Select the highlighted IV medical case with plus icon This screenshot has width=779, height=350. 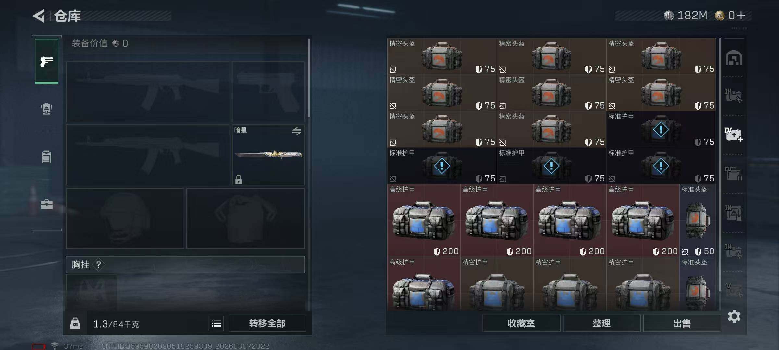pyautogui.click(x=734, y=134)
